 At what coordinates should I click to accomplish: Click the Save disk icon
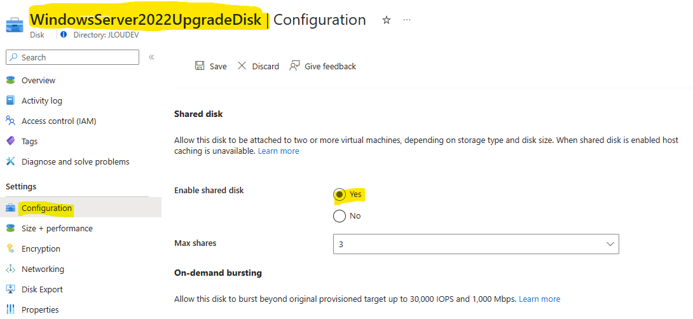[x=200, y=66]
